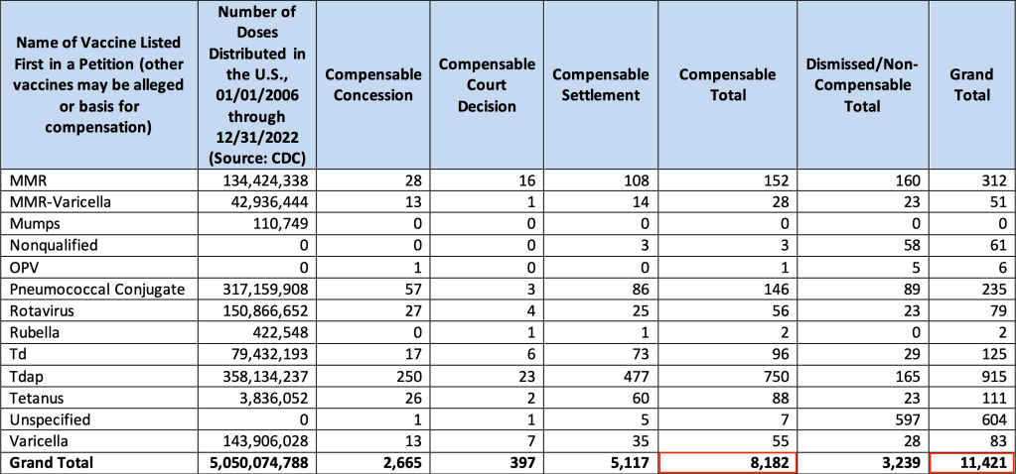Select the Number of Doses Distributed header
Viewport: 1016px width, 474px height.
click(x=259, y=85)
